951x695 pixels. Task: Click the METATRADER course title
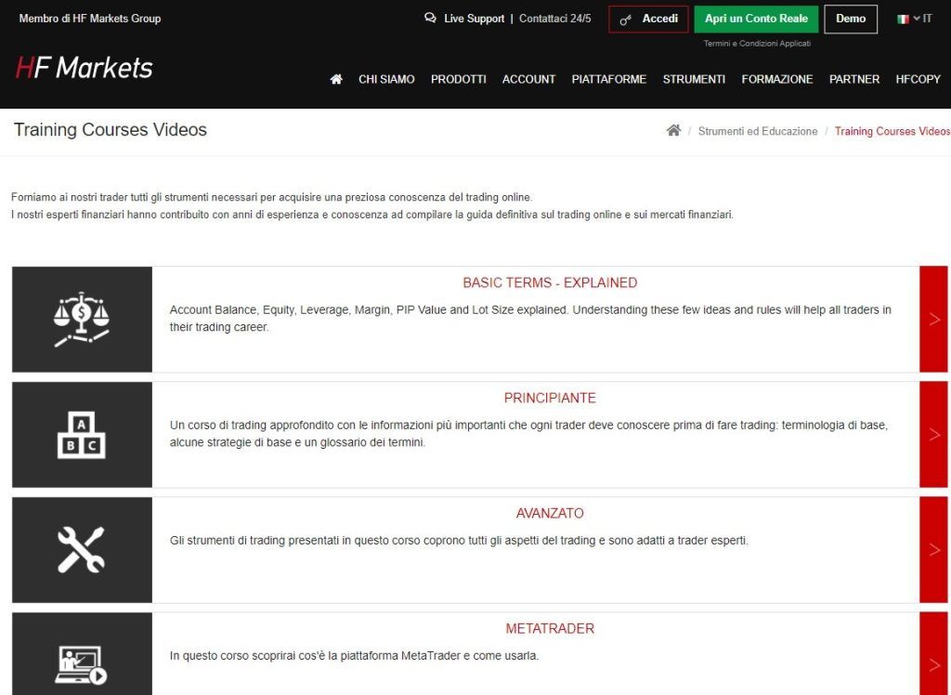tap(550, 629)
